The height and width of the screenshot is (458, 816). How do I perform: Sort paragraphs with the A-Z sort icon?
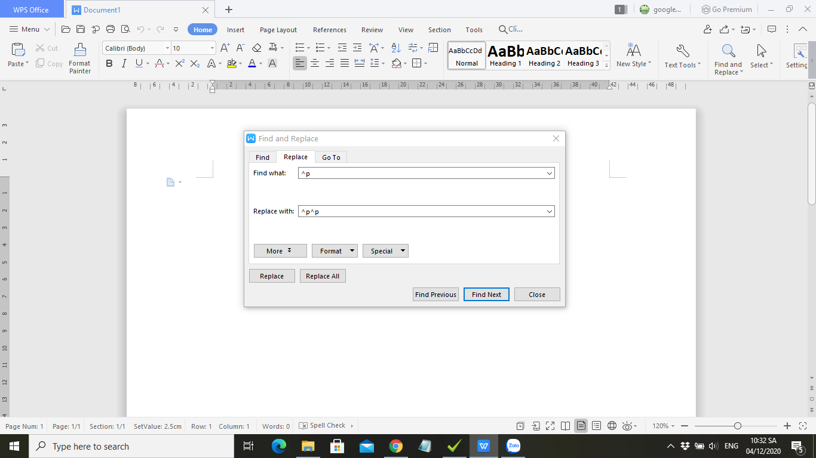coord(395,47)
